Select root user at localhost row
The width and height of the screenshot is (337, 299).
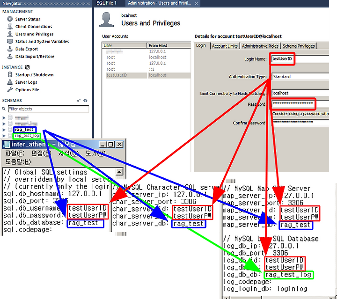click(148, 57)
